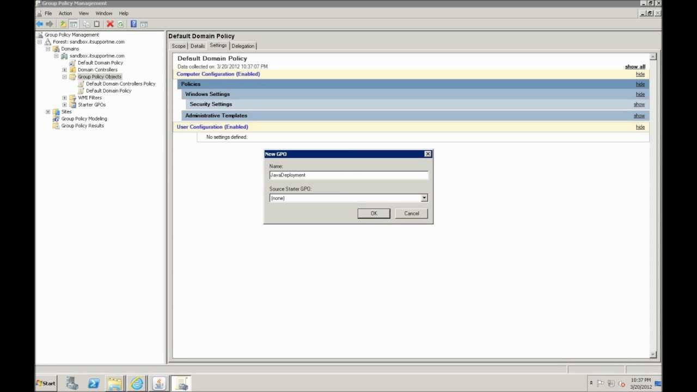Open the Action menu

[65, 13]
